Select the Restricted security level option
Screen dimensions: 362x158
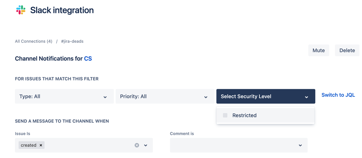266,115
